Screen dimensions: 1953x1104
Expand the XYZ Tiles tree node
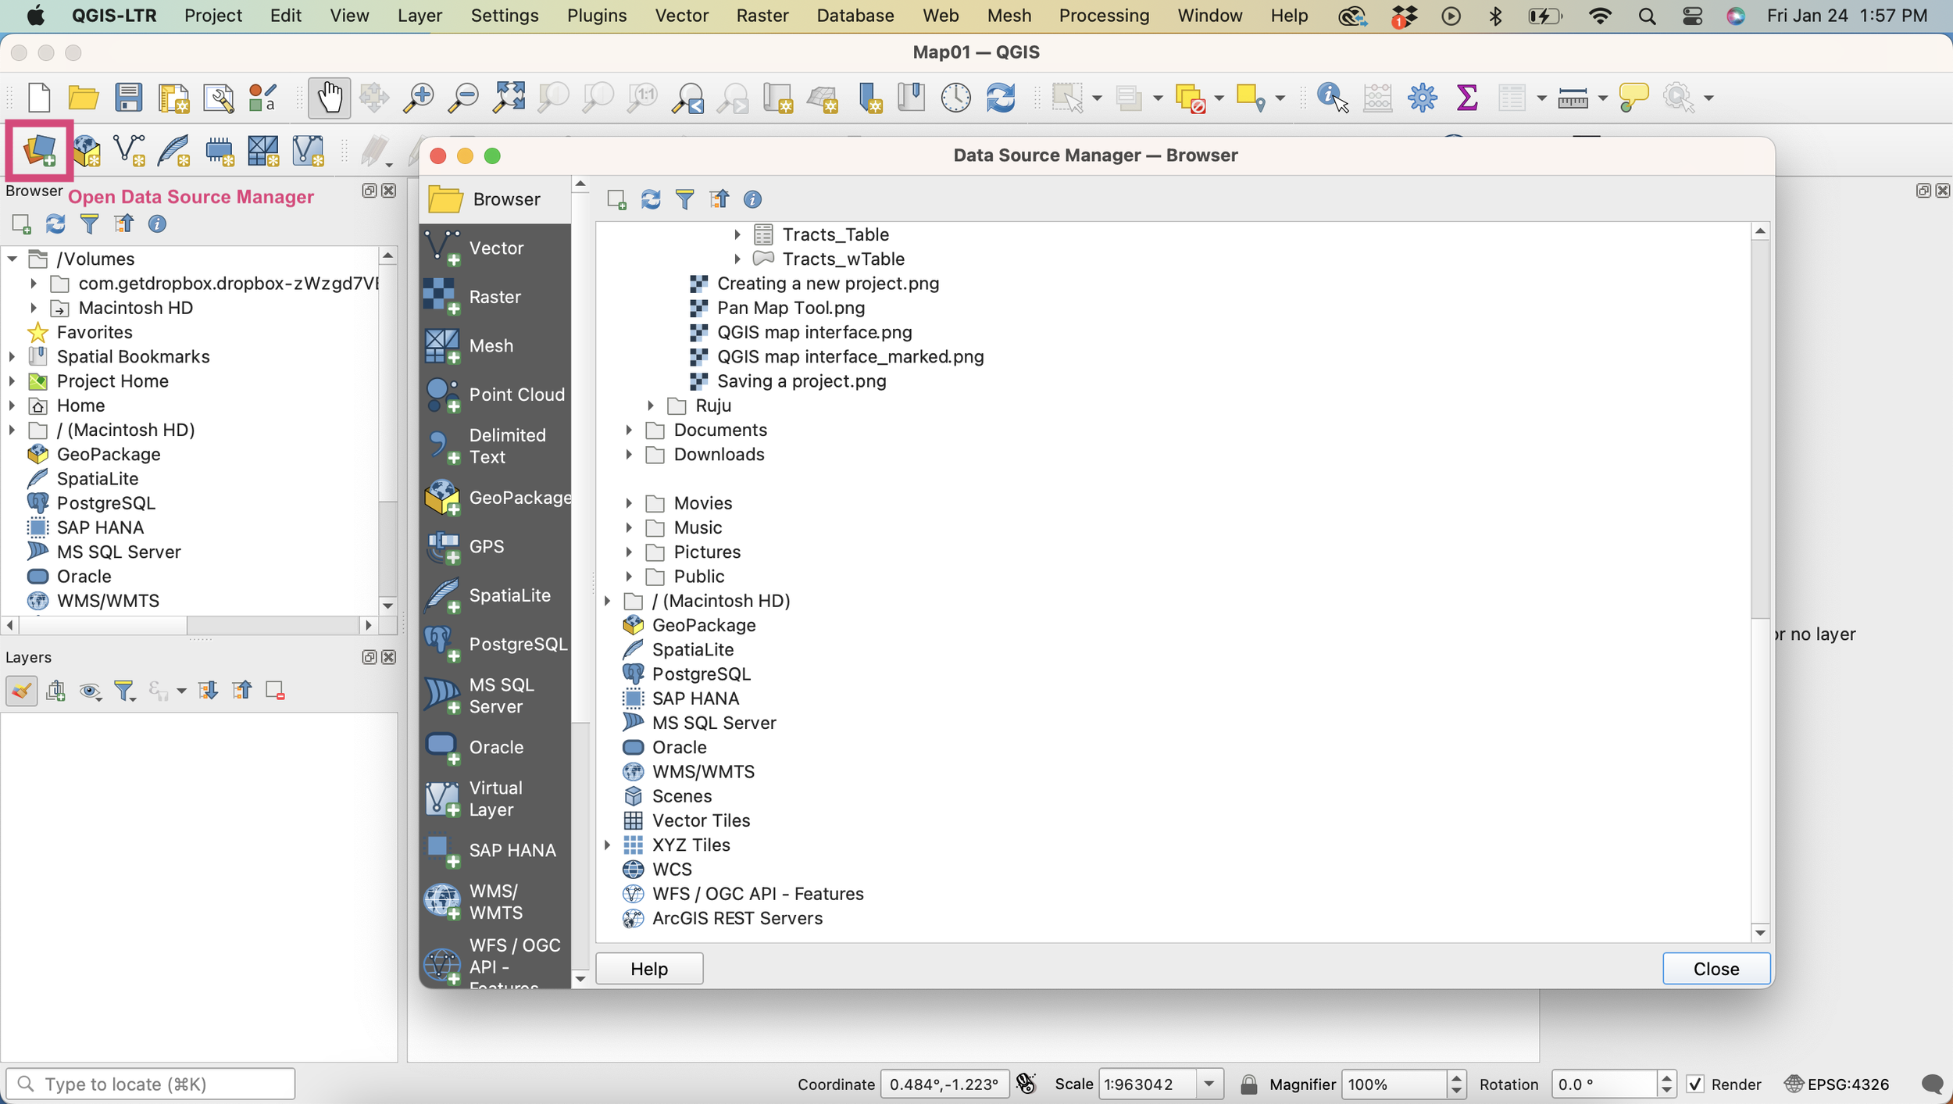pyautogui.click(x=608, y=845)
